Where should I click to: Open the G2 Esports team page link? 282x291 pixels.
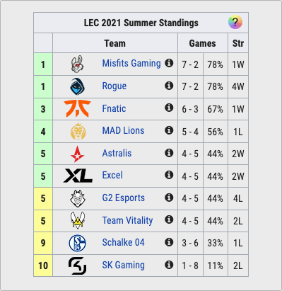tap(124, 198)
